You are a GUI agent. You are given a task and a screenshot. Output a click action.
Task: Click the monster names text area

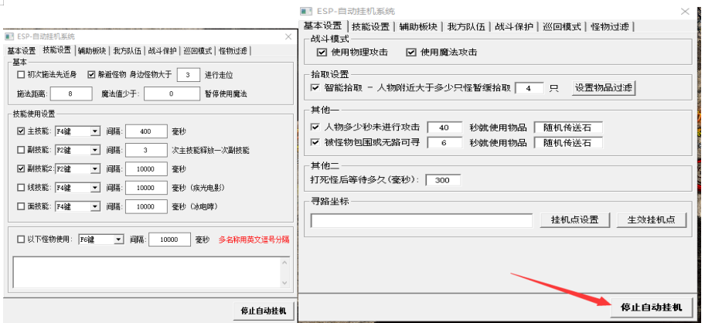147,272
